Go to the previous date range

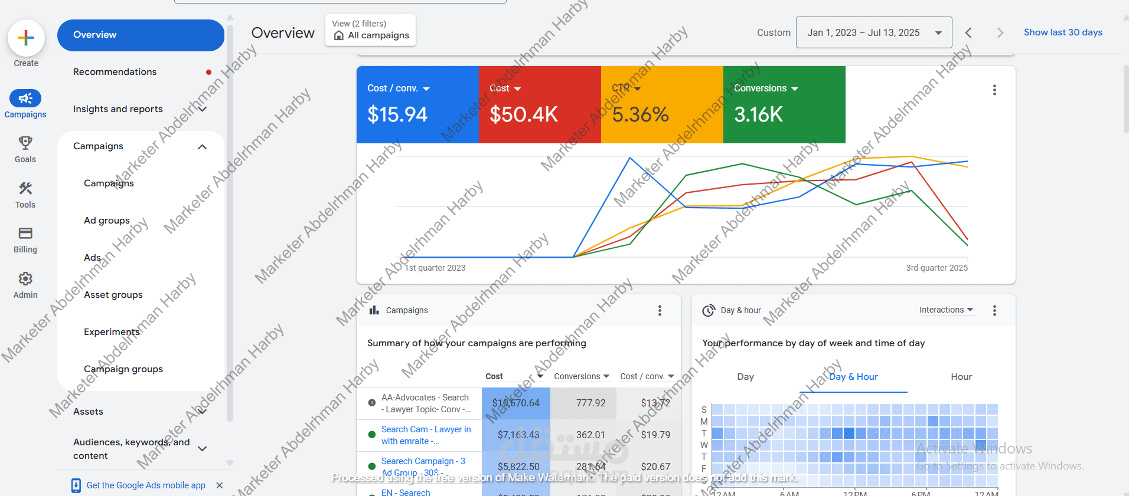point(968,33)
